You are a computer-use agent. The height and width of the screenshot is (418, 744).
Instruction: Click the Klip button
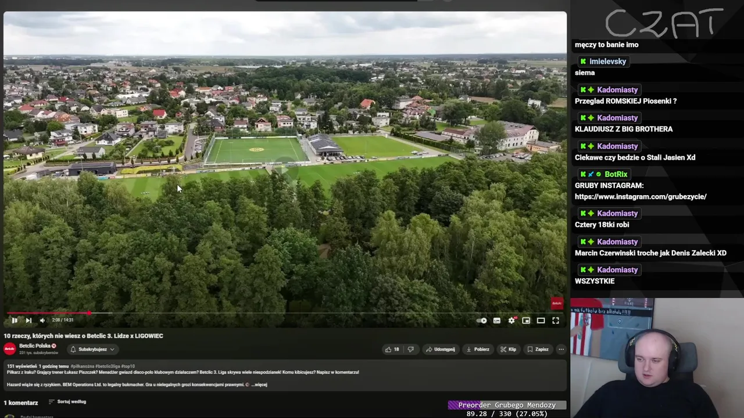pyautogui.click(x=508, y=349)
